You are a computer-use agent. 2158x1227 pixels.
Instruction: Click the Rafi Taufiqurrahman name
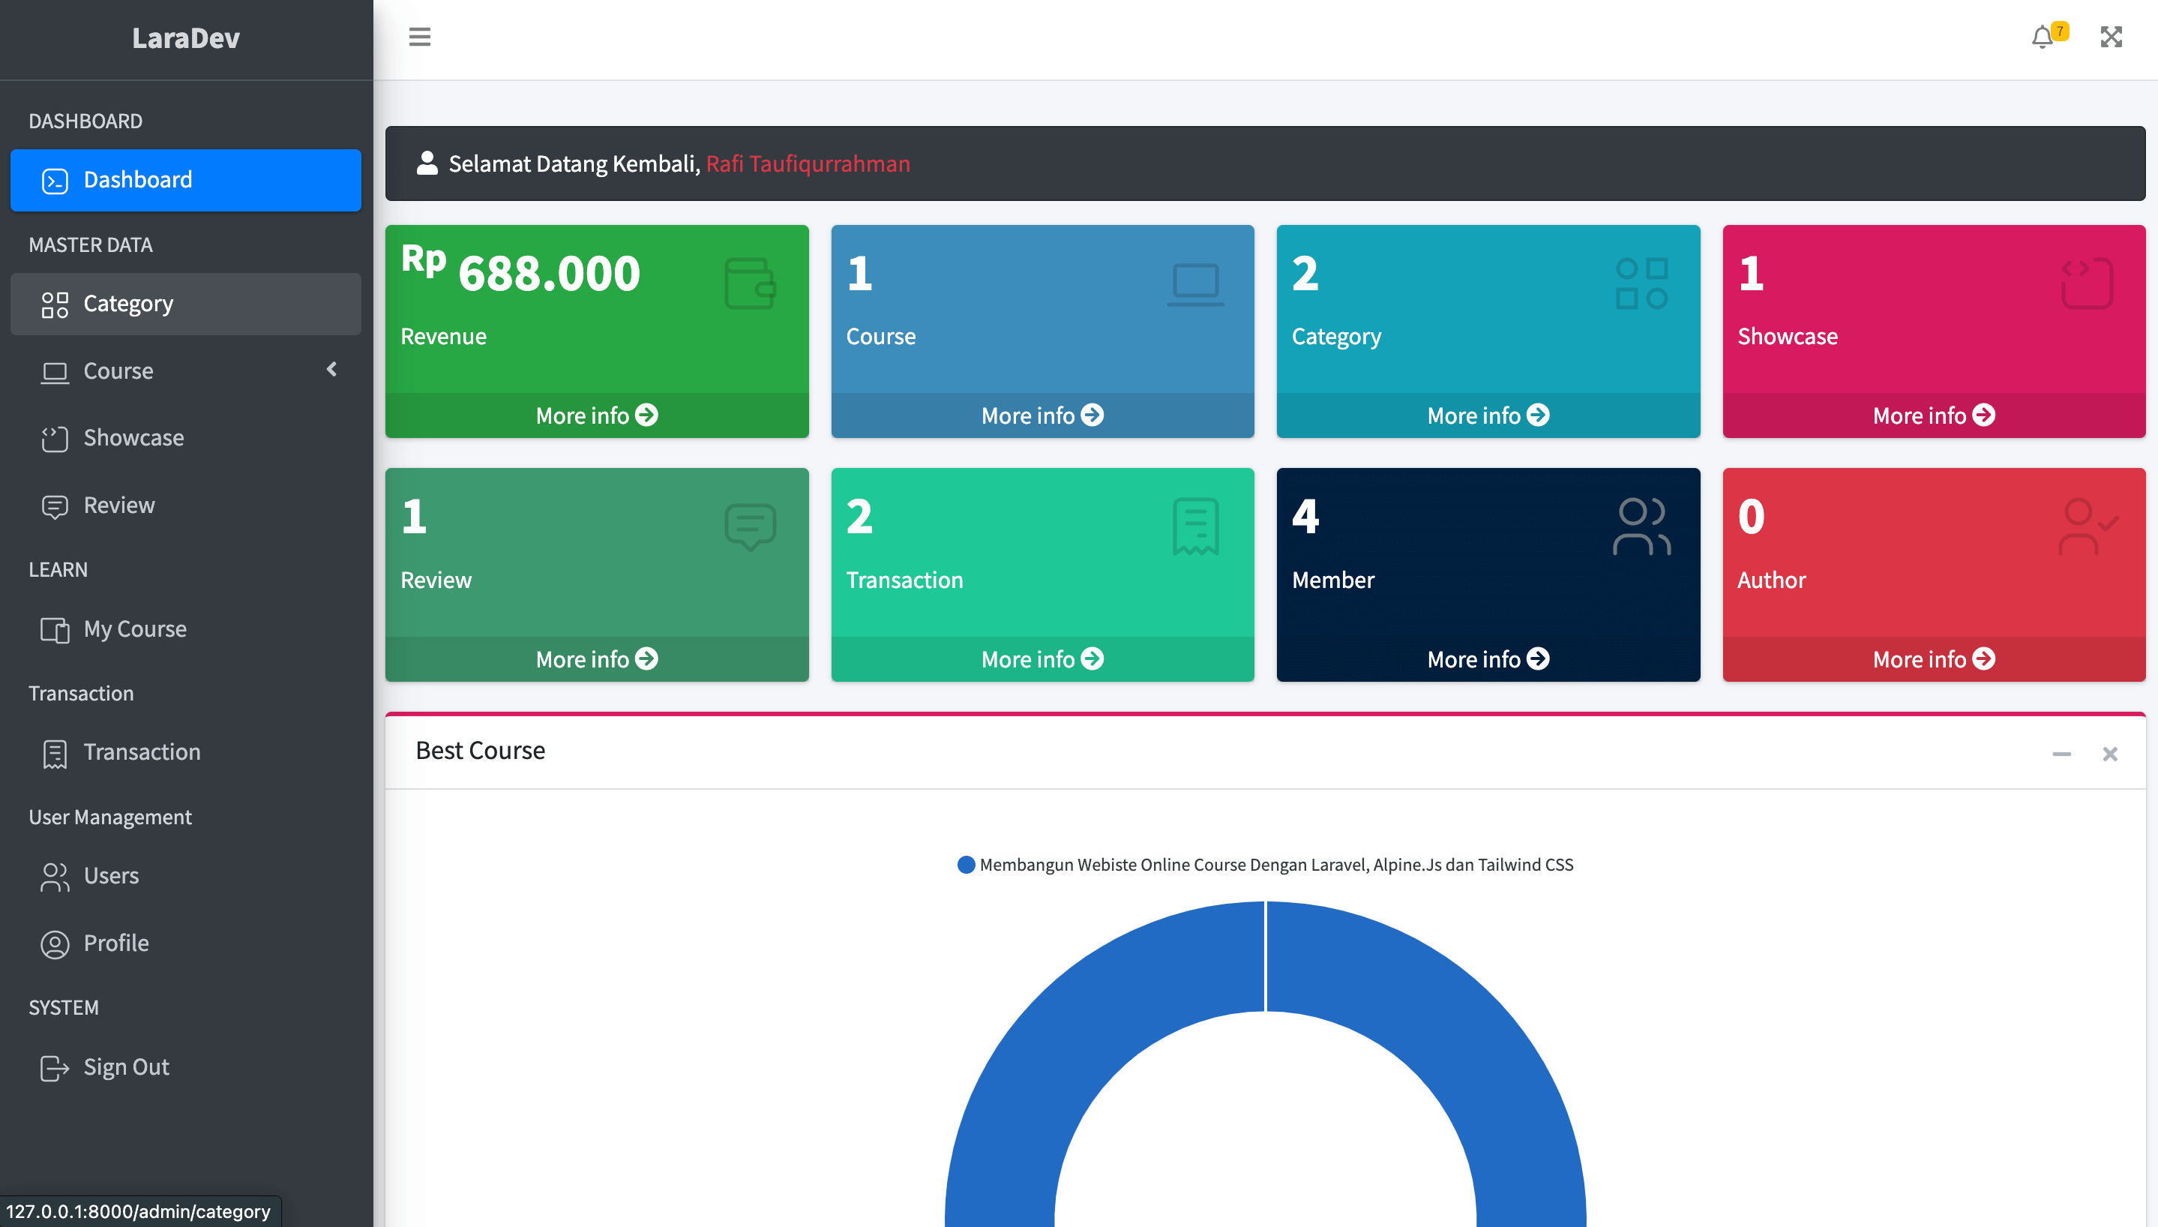pyautogui.click(x=808, y=163)
